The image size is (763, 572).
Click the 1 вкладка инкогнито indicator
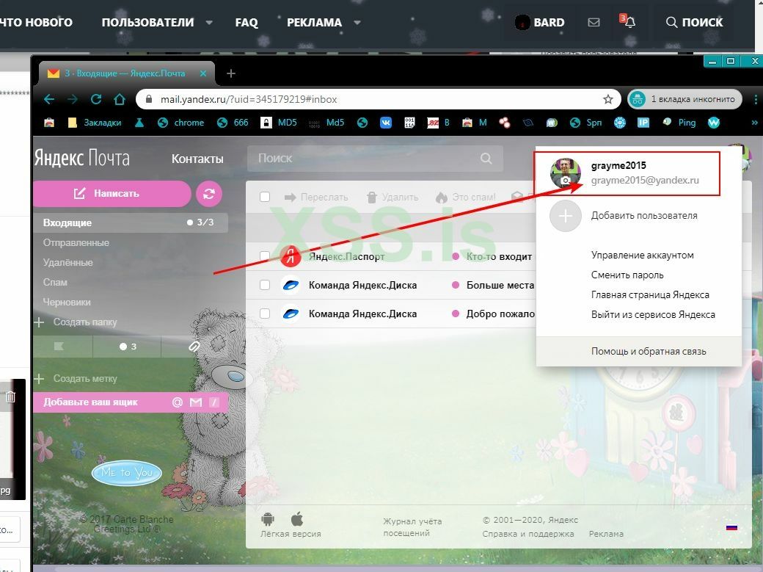pyautogui.click(x=684, y=99)
